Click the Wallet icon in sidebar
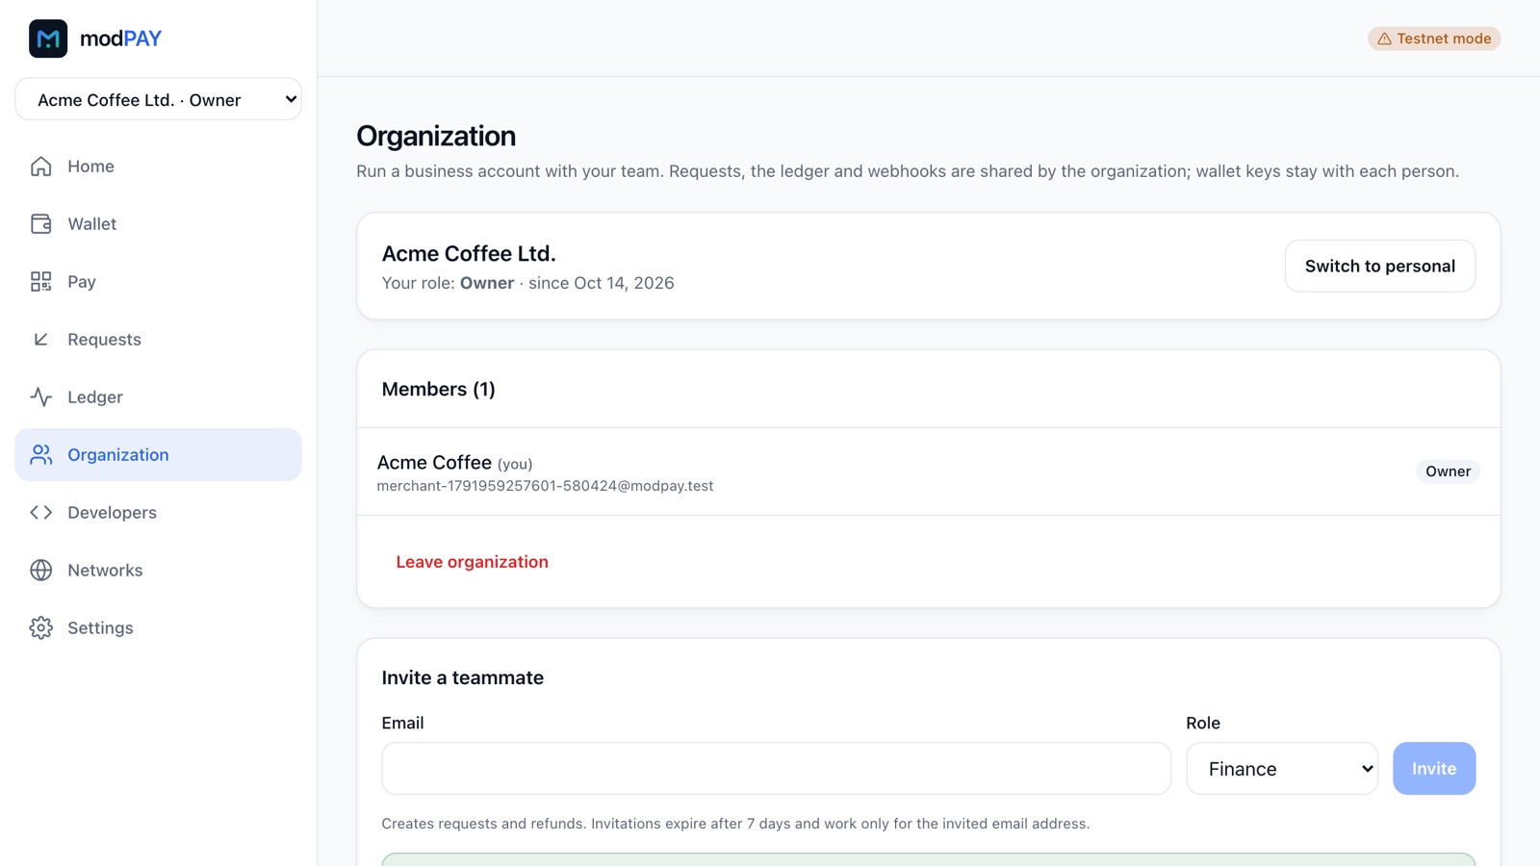The height and width of the screenshot is (866, 1540). click(x=40, y=224)
